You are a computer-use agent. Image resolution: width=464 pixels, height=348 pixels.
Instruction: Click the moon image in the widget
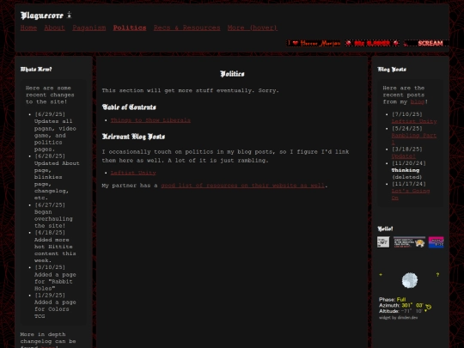pos(410,280)
